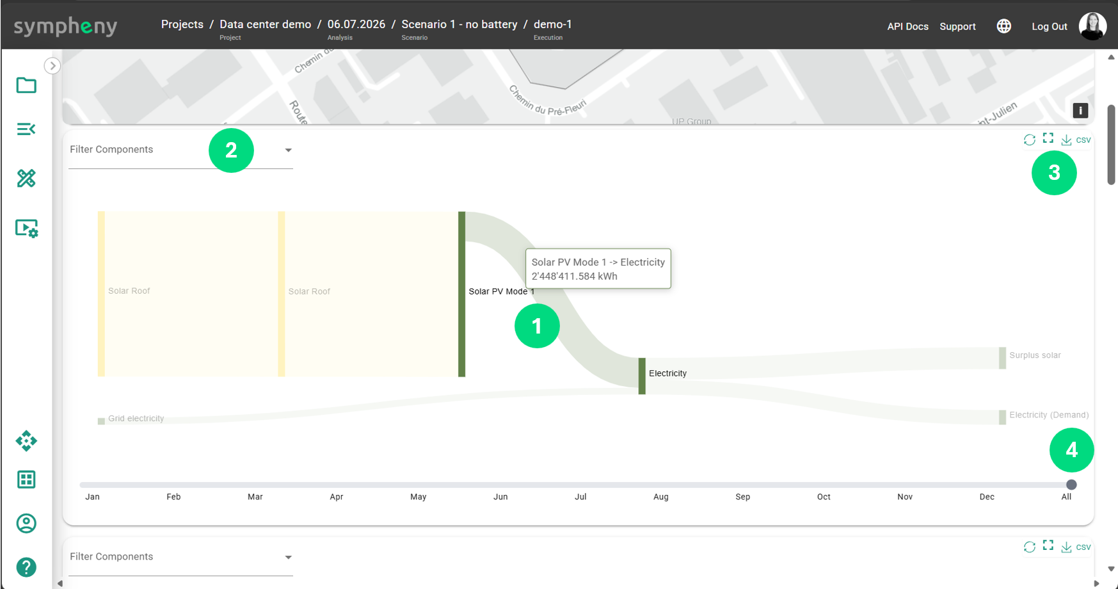Open the first Filter Components dropdown
1118x589 pixels.
(x=180, y=150)
